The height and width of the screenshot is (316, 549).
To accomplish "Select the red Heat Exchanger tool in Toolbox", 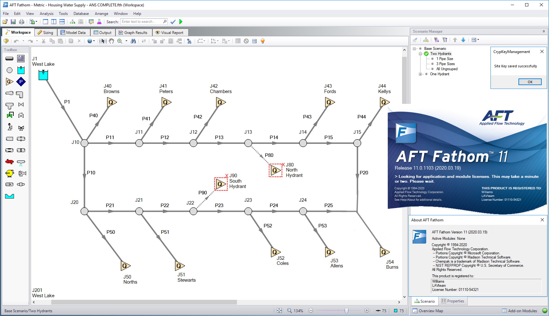I will (x=10, y=162).
